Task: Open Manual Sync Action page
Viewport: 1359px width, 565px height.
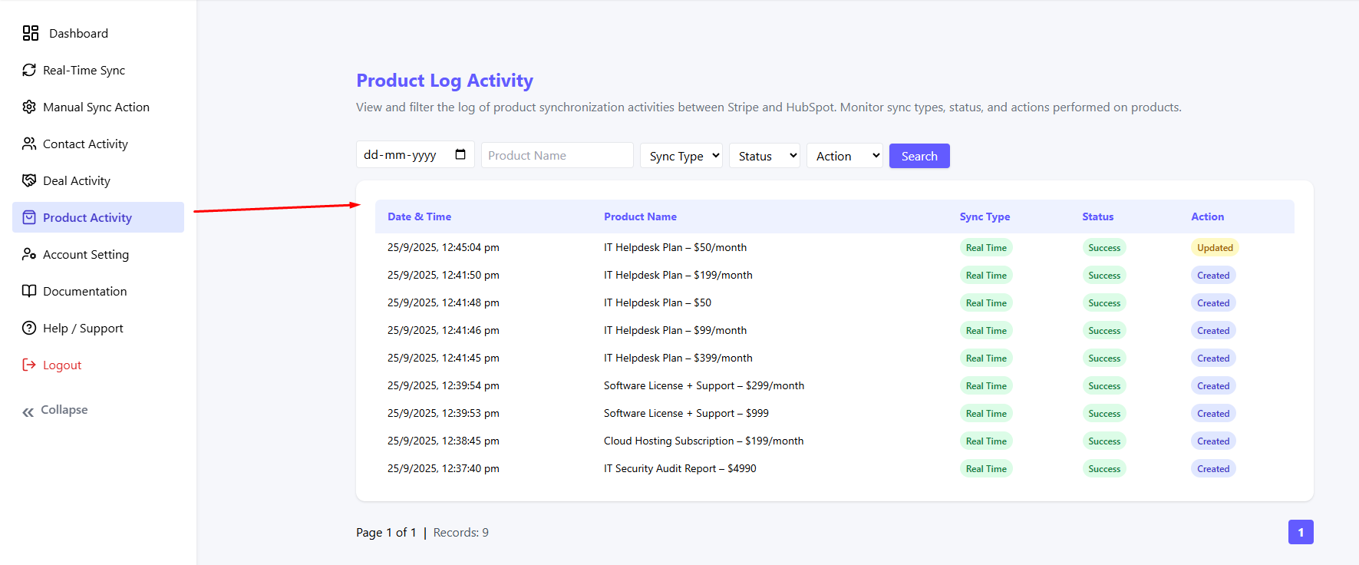Action: pyautogui.click(x=98, y=107)
